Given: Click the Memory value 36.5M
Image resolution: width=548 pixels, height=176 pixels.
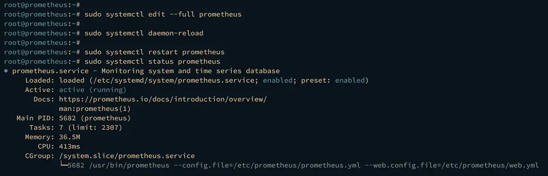Looking at the screenshot, I should pos(69,137).
